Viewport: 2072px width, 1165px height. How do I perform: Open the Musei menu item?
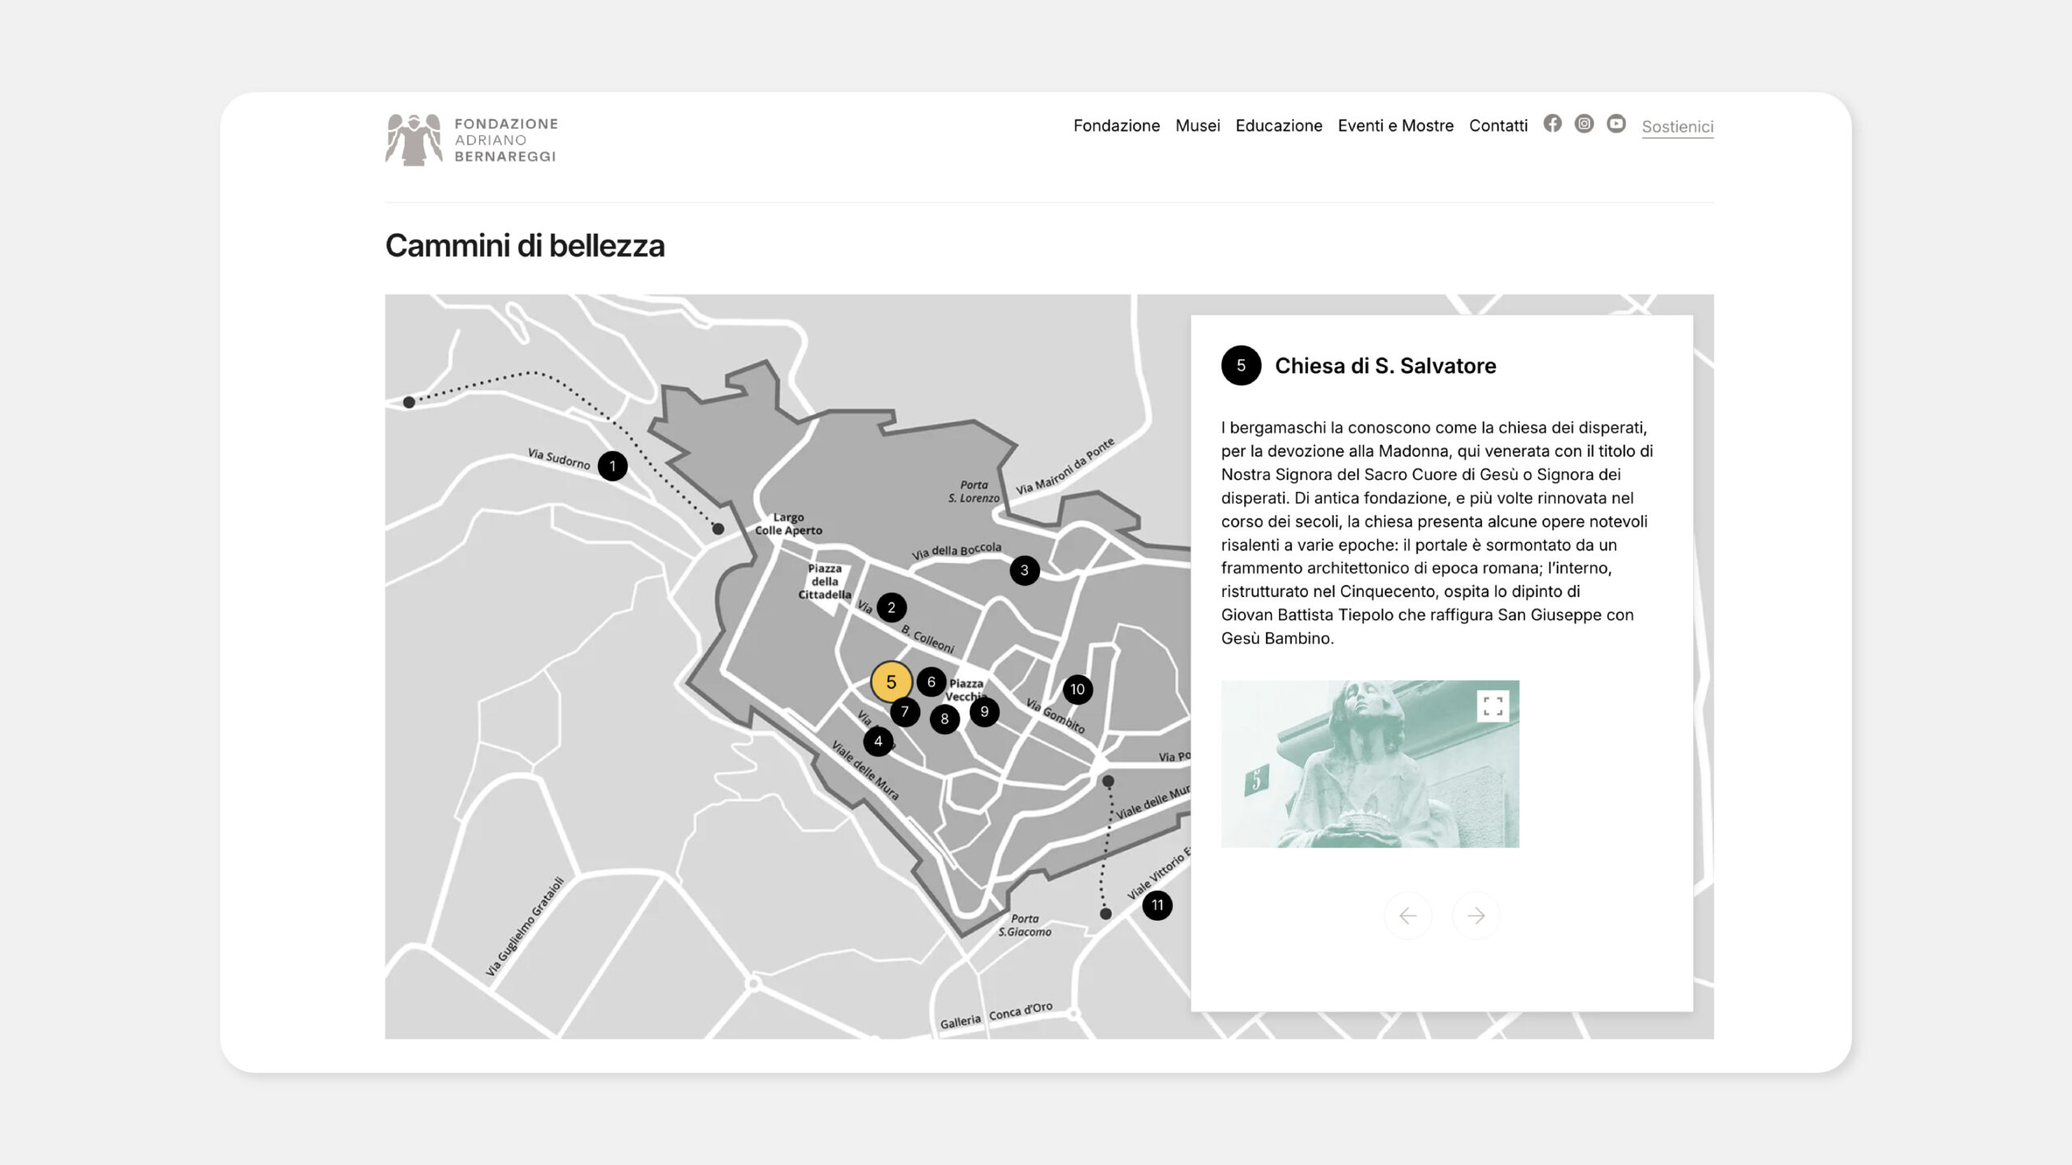(x=1197, y=125)
